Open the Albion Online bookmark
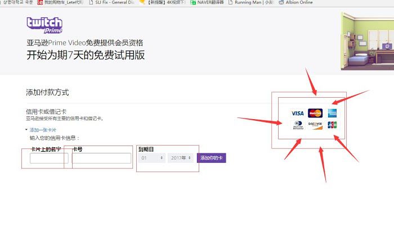Image resolution: width=394 pixels, height=227 pixels. pyautogui.click(x=295, y=2)
